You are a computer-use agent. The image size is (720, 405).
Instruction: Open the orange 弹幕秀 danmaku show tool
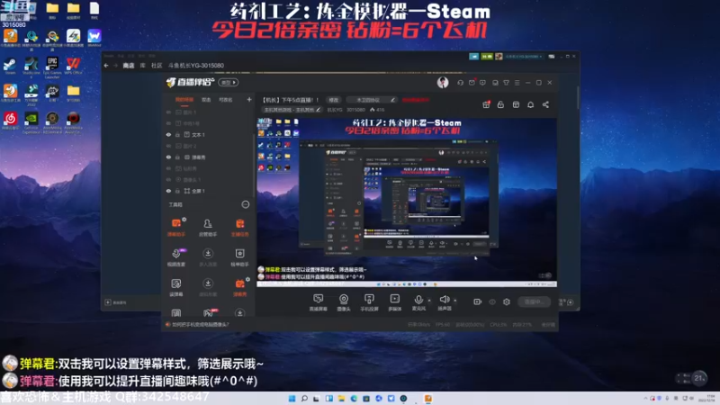point(239,287)
